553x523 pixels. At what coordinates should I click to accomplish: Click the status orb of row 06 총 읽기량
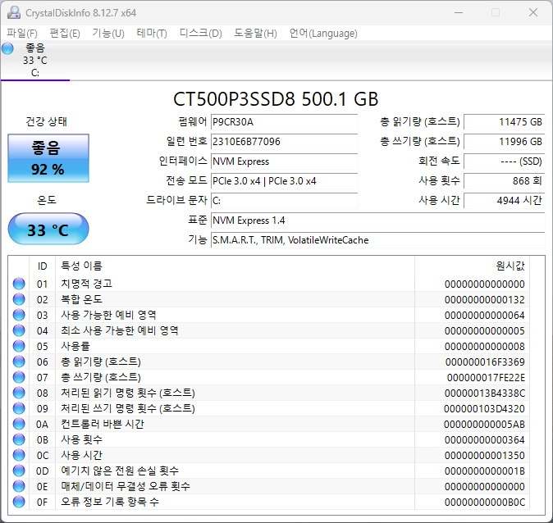pos(19,362)
